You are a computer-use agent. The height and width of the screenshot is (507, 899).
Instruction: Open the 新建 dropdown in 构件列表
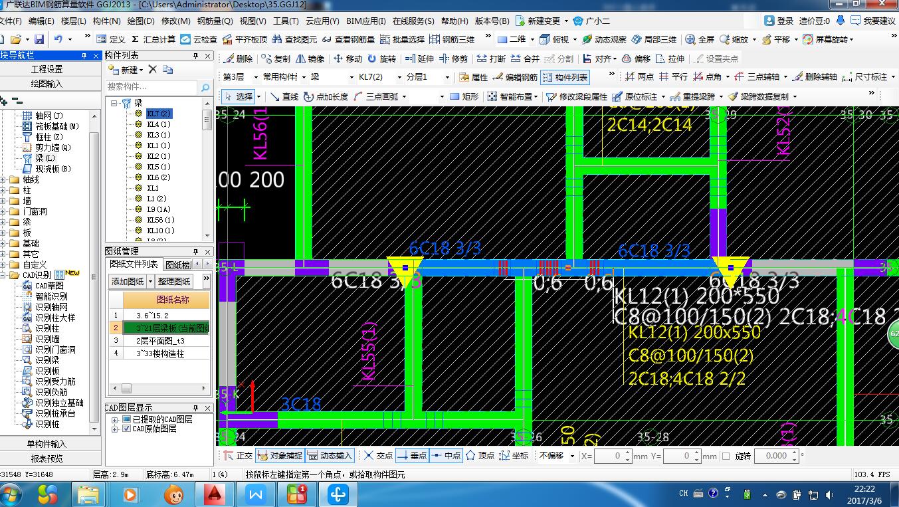point(142,70)
